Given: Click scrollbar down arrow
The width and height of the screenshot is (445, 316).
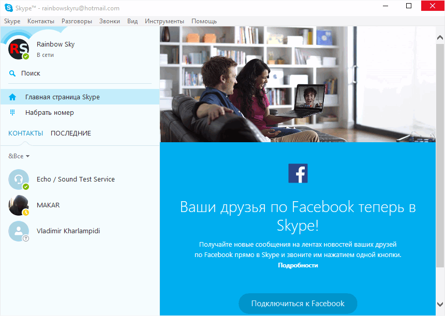Looking at the screenshot, I should (x=440, y=305).
